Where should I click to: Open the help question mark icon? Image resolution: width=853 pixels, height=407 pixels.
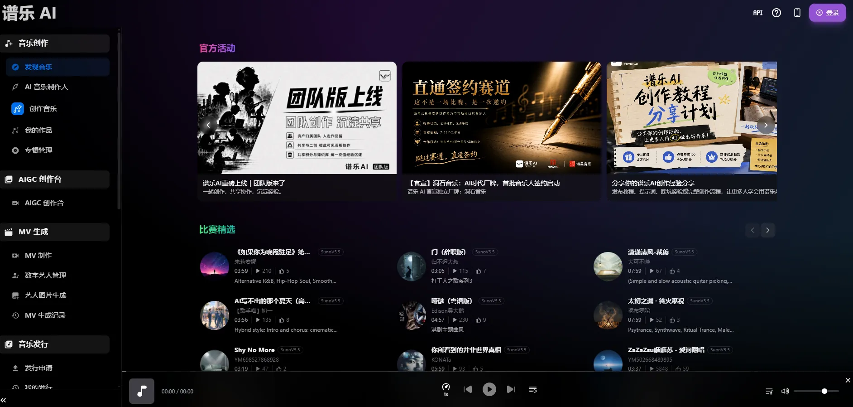(x=776, y=13)
